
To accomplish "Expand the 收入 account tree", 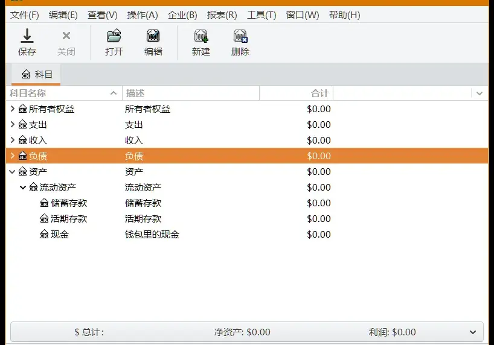I will click(12, 141).
